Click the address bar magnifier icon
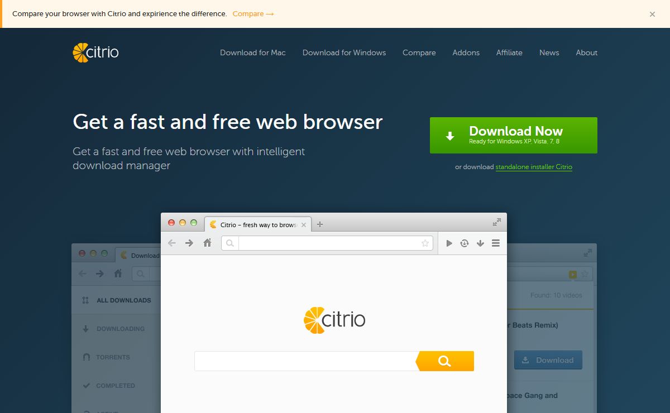This screenshot has width=670, height=413. 230,243
